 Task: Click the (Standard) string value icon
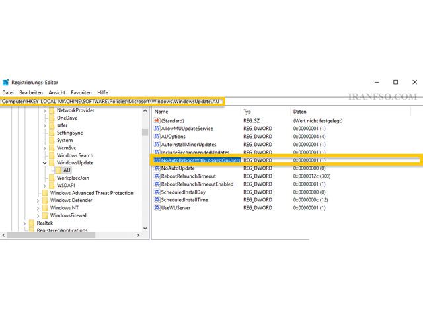(x=157, y=120)
